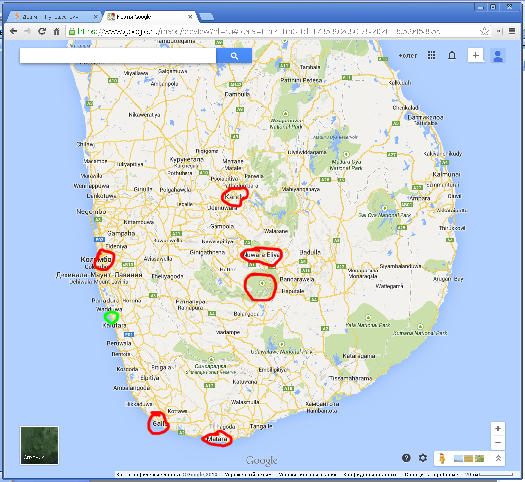
Task: Click the Badulla city label
Action: [x=309, y=252]
